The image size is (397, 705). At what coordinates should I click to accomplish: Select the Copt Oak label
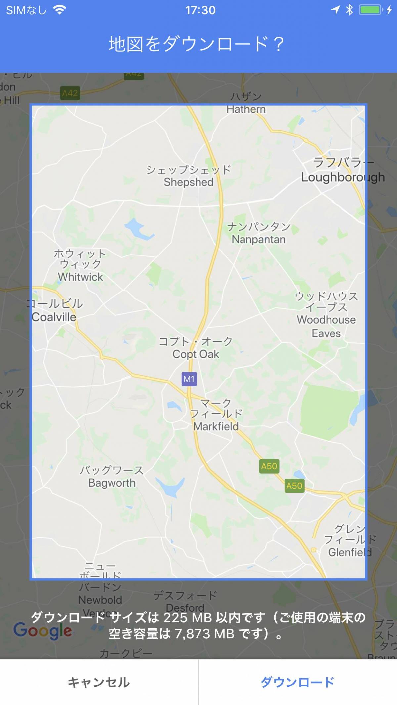(x=196, y=354)
